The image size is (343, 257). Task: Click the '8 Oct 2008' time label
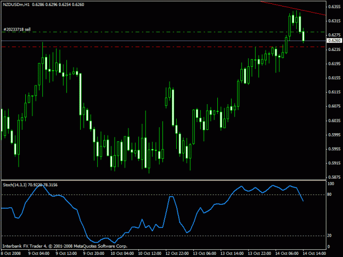(x=11, y=254)
